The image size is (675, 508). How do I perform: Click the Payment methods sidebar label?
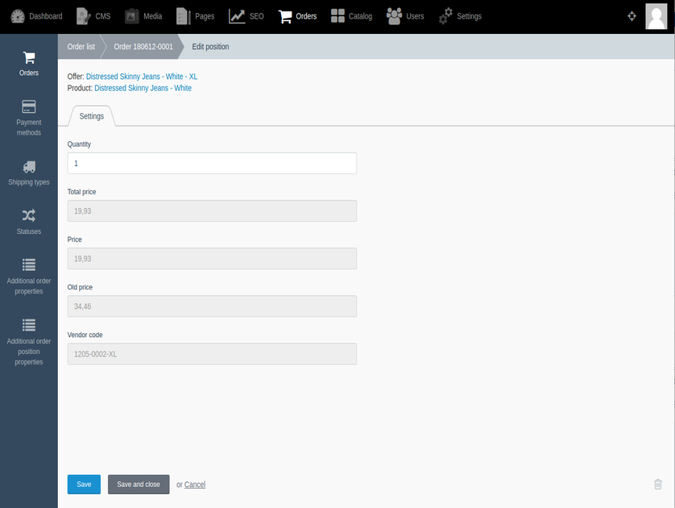(29, 127)
